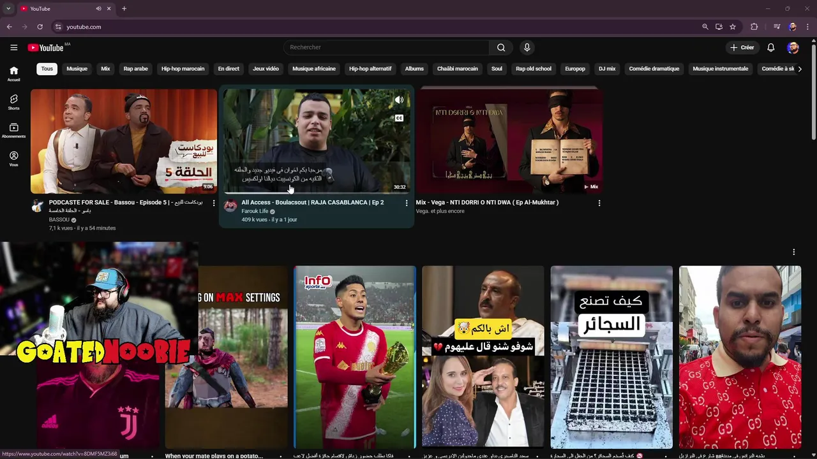This screenshot has height=459, width=817.
Task: Open the tab search dropdown arrow
Action: point(8,8)
